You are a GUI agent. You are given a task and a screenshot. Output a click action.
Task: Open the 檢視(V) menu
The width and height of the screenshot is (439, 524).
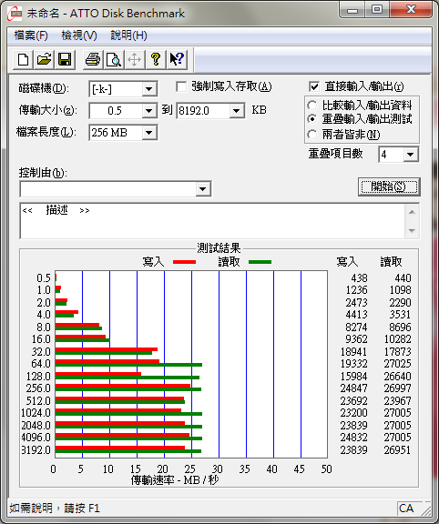pos(79,35)
